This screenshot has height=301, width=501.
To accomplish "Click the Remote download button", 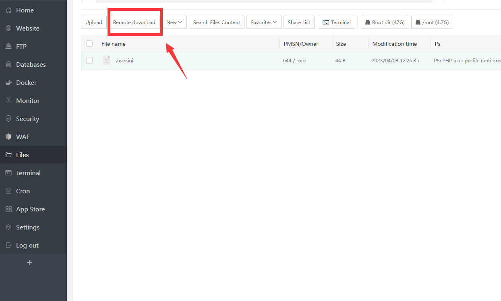I will pyautogui.click(x=134, y=23).
